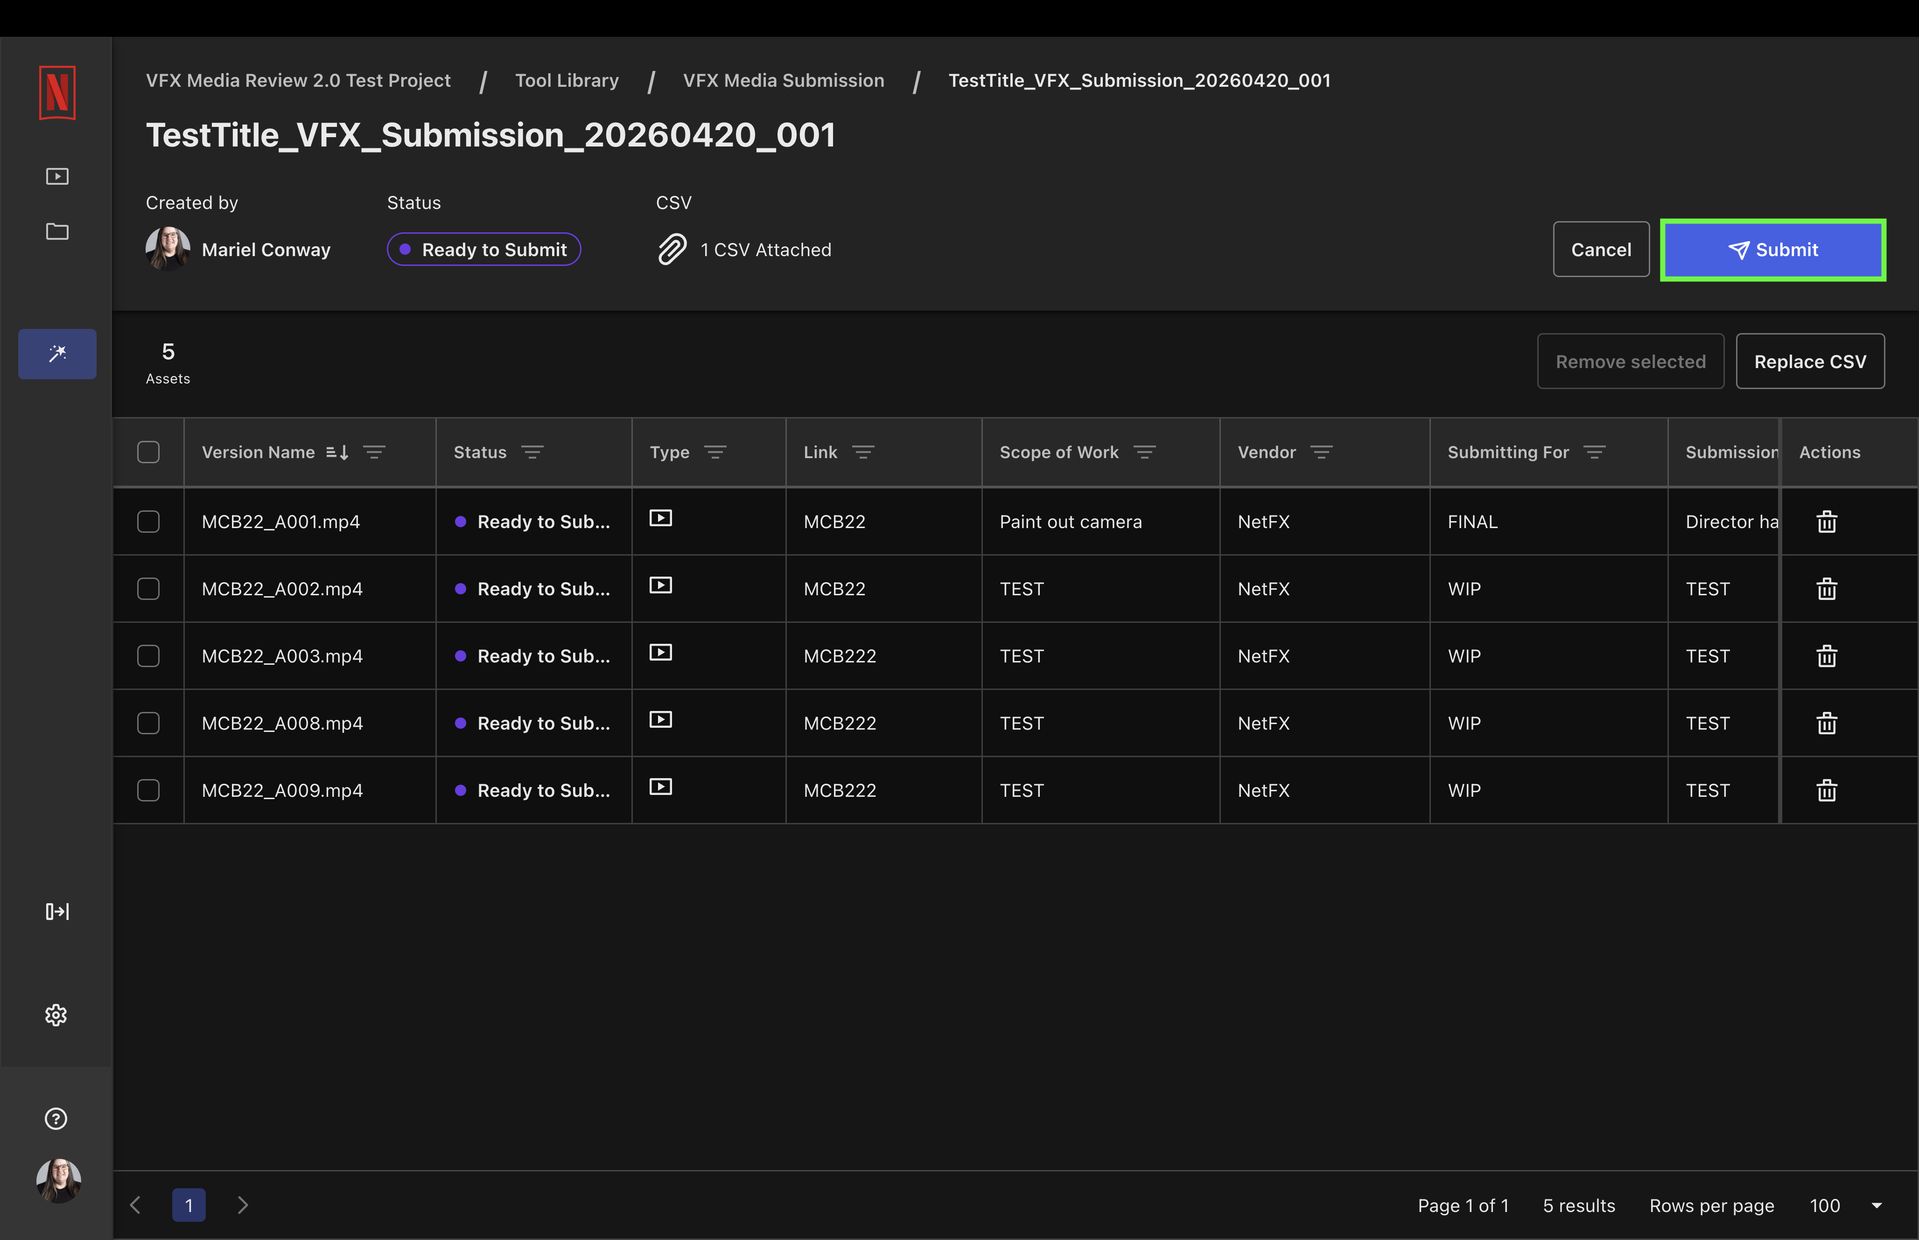The height and width of the screenshot is (1240, 1919).
Task: Select the magic wand tool library icon
Action: 57,354
